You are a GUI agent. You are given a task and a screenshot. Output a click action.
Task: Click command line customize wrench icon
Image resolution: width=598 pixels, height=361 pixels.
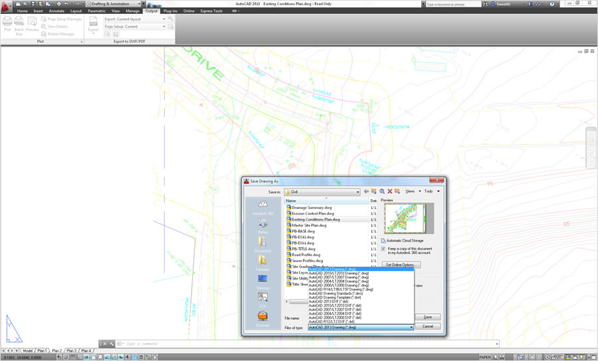click(x=112, y=344)
